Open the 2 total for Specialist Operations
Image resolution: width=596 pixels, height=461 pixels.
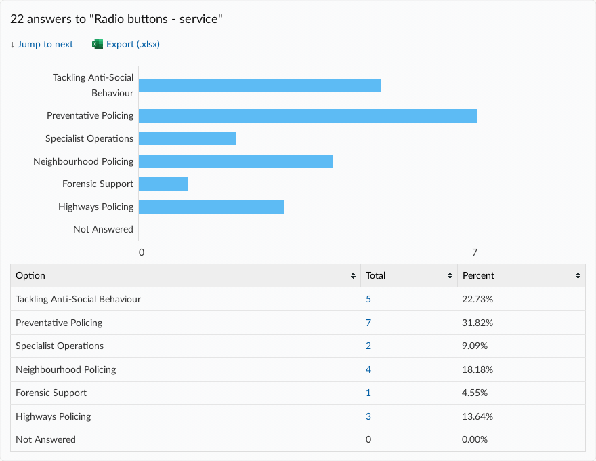[368, 346]
